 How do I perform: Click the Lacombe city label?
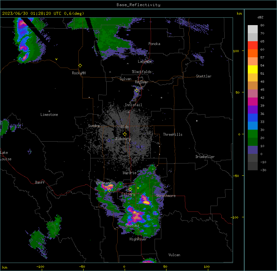[x=145, y=61]
